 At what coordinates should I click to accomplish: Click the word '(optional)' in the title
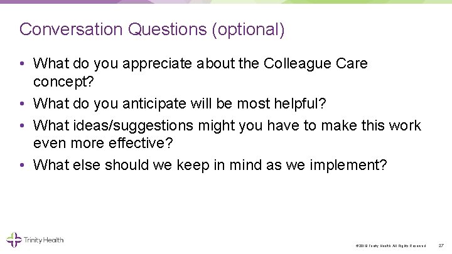(x=250, y=29)
